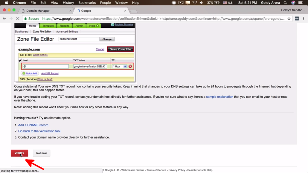Viewport: 308px width, 173px height.
Task: Open the View menu
Action: 54,3
